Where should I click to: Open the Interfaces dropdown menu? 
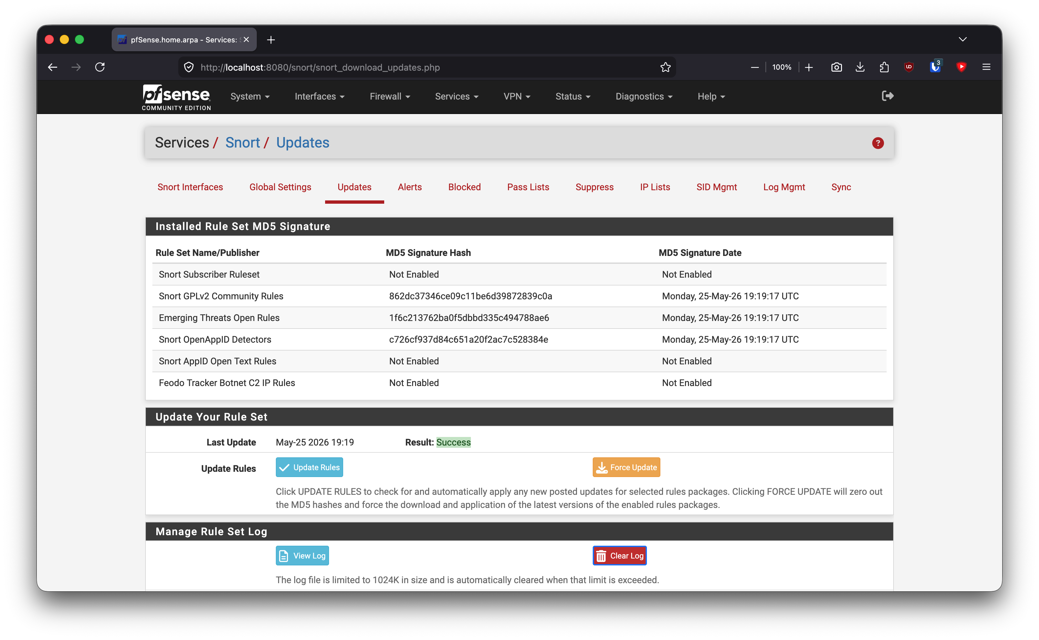pyautogui.click(x=320, y=97)
